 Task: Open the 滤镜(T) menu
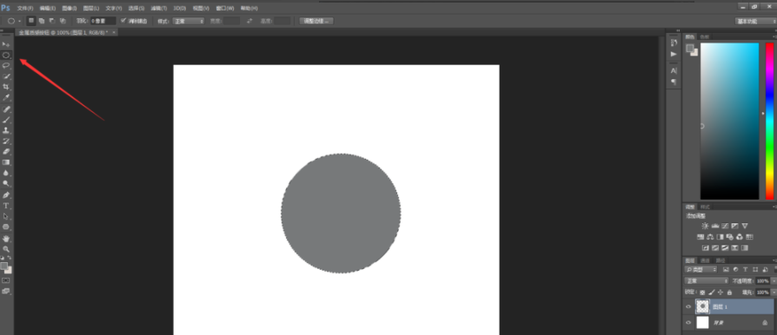159,9
